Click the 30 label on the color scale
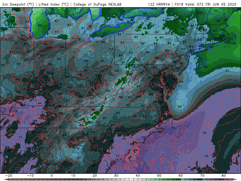Image resolution: width=241 pixels, height=181 pixels. point(116,176)
